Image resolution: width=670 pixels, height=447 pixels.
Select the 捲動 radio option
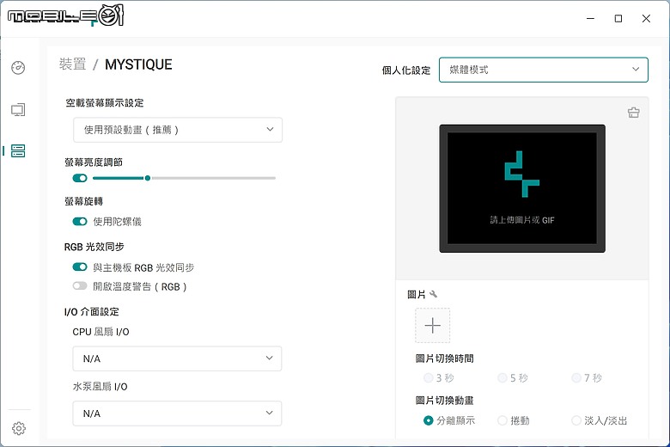pyautogui.click(x=502, y=420)
